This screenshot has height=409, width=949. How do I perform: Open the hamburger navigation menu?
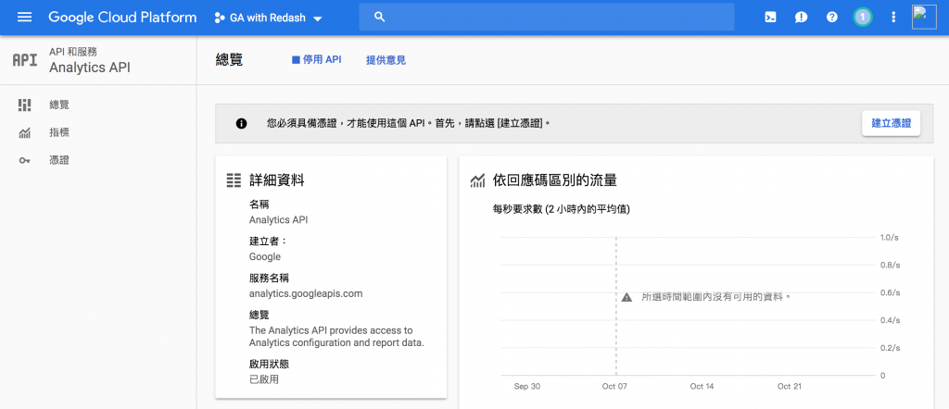[x=25, y=17]
